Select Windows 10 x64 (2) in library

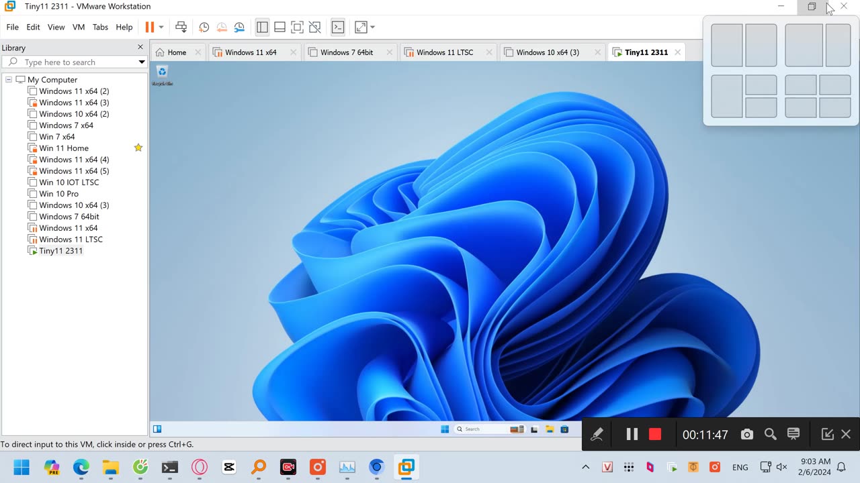74,113
